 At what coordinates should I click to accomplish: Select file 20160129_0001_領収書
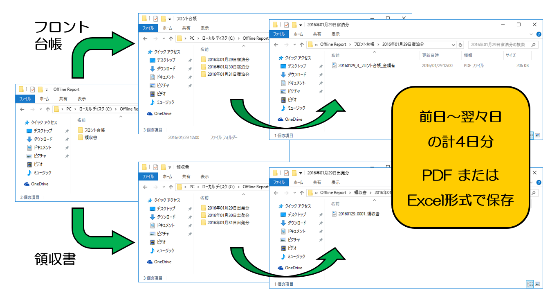[x=356, y=214]
